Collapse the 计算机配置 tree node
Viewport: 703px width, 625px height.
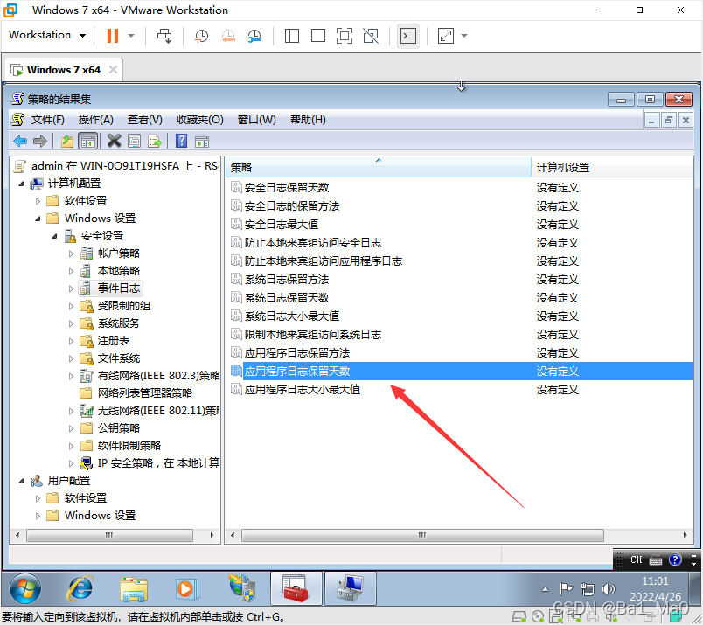[21, 184]
